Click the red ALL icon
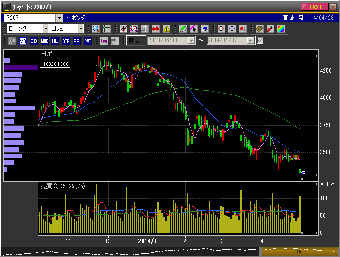The height and width of the screenshot is (257, 340). pyautogui.click(x=243, y=29)
